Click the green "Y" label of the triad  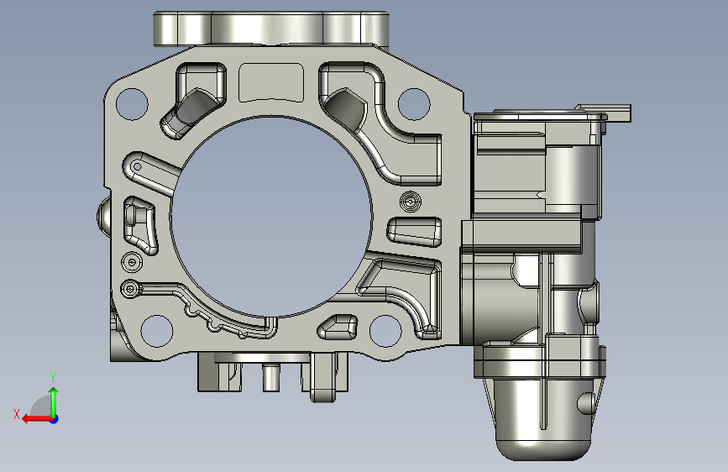pos(53,378)
